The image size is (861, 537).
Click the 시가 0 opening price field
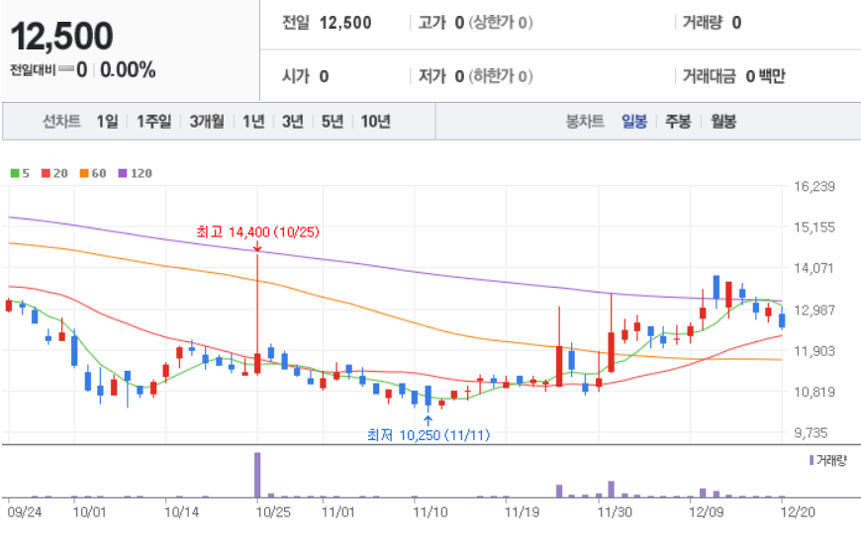(x=305, y=76)
